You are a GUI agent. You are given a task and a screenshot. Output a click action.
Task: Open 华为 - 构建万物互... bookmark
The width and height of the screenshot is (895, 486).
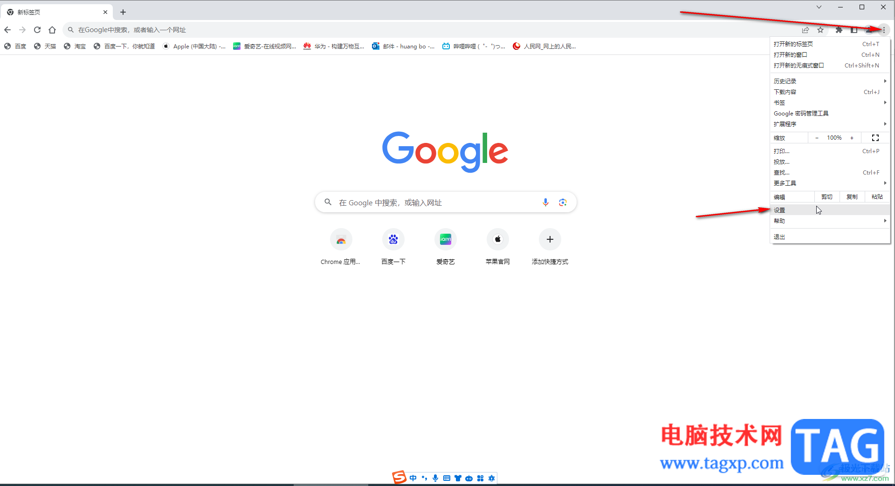point(334,46)
